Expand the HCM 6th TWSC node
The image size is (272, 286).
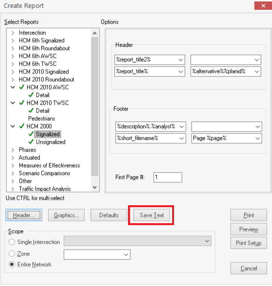click(x=12, y=64)
